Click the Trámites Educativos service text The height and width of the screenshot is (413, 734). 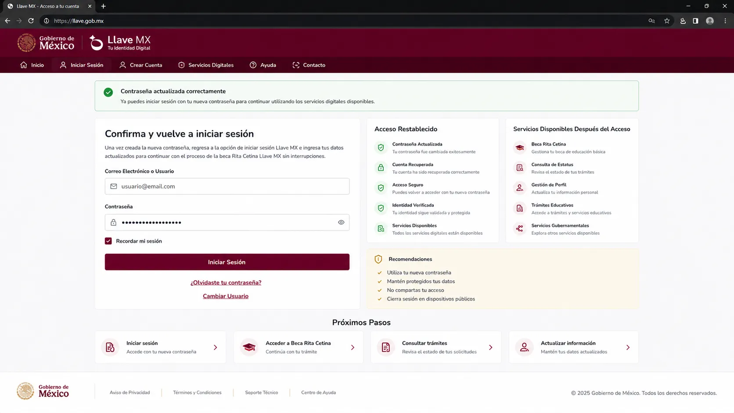click(x=552, y=205)
